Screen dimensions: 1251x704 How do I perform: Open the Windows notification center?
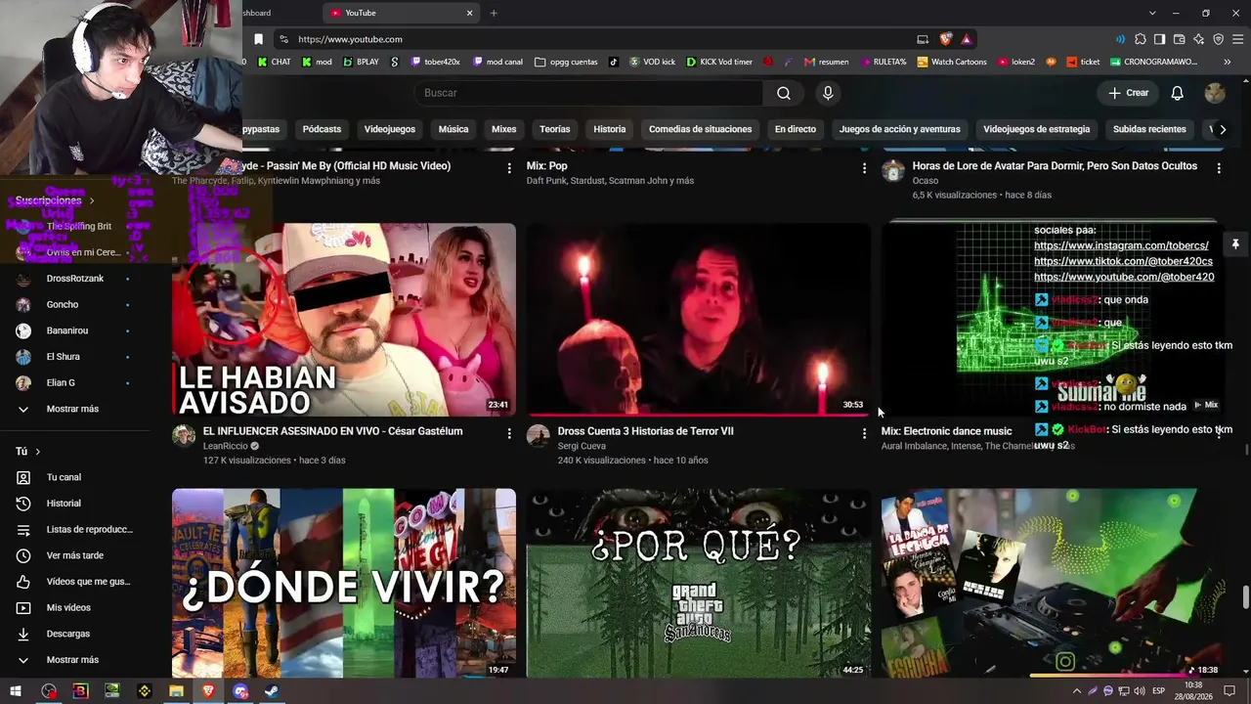1229,691
